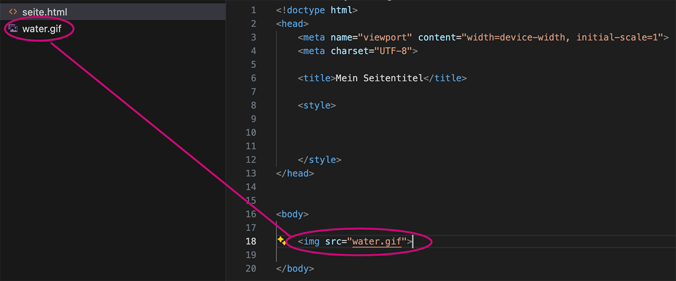
Task: Click the HTML file icon beside seite.html
Action: click(x=13, y=12)
